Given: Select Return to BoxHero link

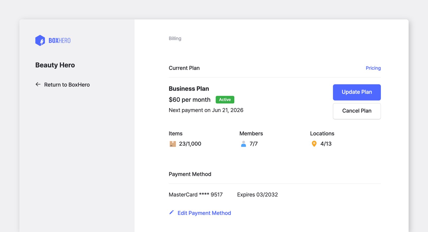Looking at the screenshot, I should [x=67, y=85].
